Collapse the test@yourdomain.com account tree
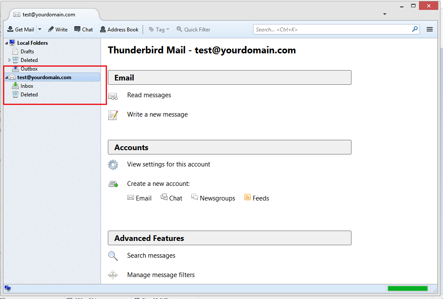 click(x=6, y=77)
